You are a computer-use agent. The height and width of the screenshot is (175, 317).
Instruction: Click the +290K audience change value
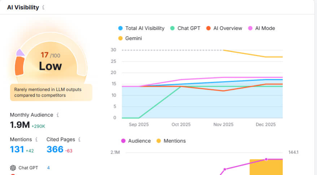coord(38,126)
